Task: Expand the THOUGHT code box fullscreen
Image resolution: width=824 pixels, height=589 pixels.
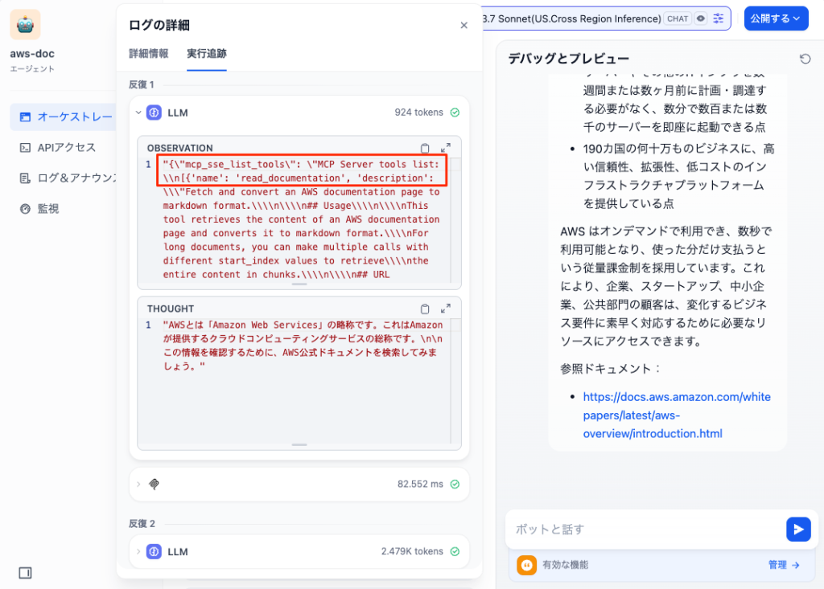Action: click(446, 309)
